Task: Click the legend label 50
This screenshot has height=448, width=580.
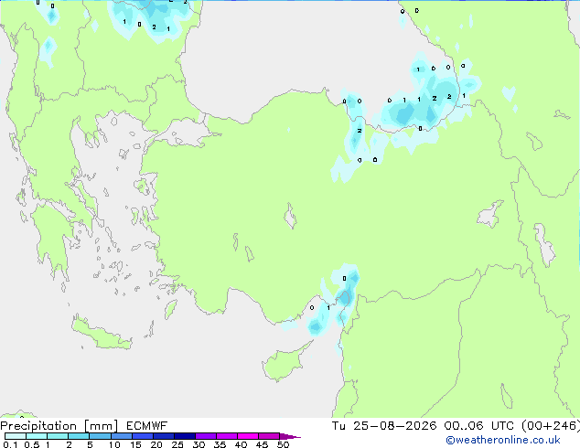Action: (283, 444)
